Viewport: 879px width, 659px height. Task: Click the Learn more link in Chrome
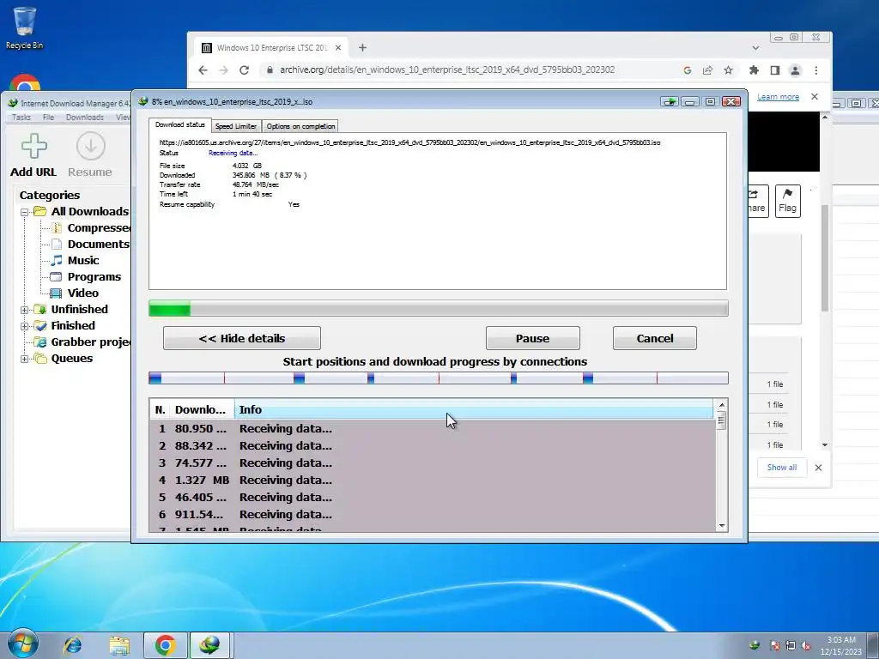pyautogui.click(x=778, y=97)
